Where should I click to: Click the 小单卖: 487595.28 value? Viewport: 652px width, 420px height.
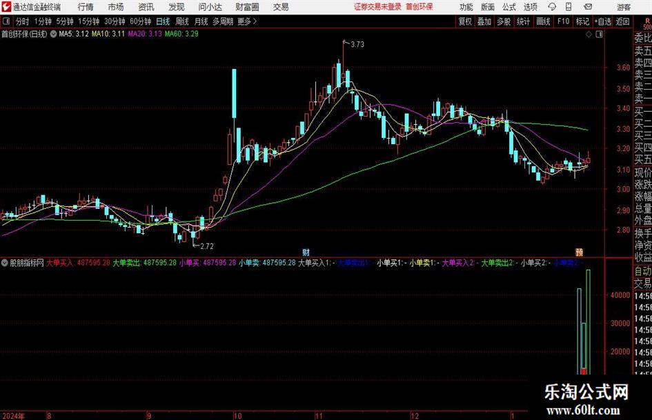click(x=267, y=263)
